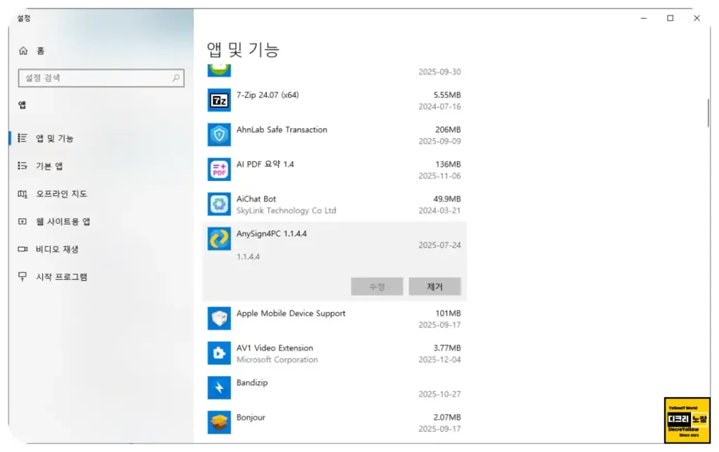
Task: Click the 제거 button for AnySign4PC
Action: coord(435,286)
